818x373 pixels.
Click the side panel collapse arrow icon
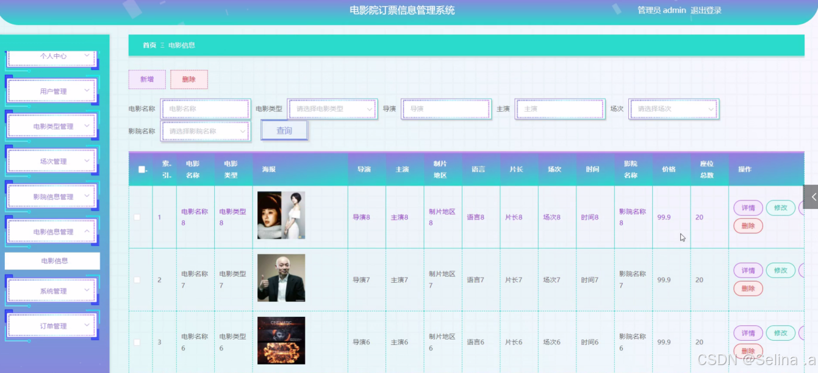point(811,197)
